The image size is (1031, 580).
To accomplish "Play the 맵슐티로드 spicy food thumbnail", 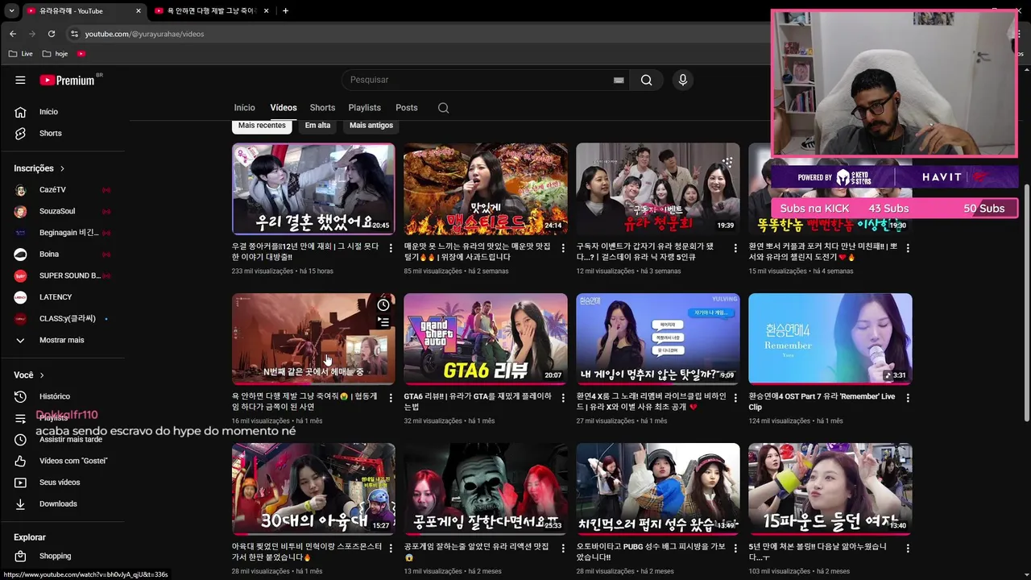I will tap(486, 189).
